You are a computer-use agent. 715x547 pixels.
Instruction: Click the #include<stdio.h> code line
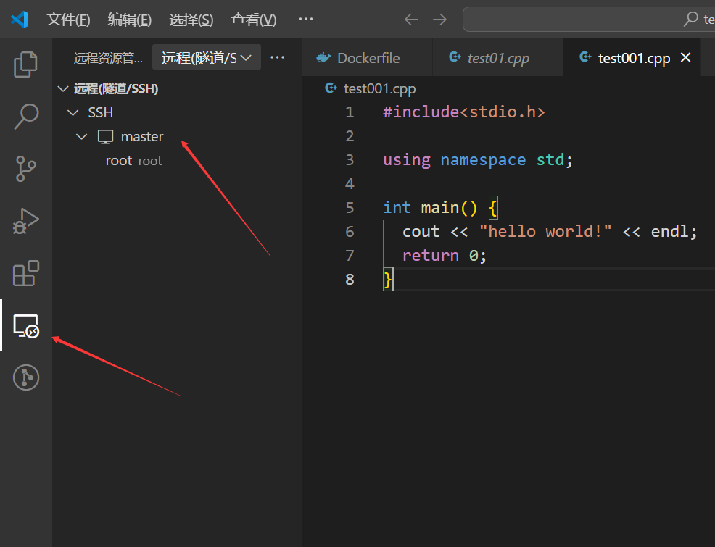(464, 112)
